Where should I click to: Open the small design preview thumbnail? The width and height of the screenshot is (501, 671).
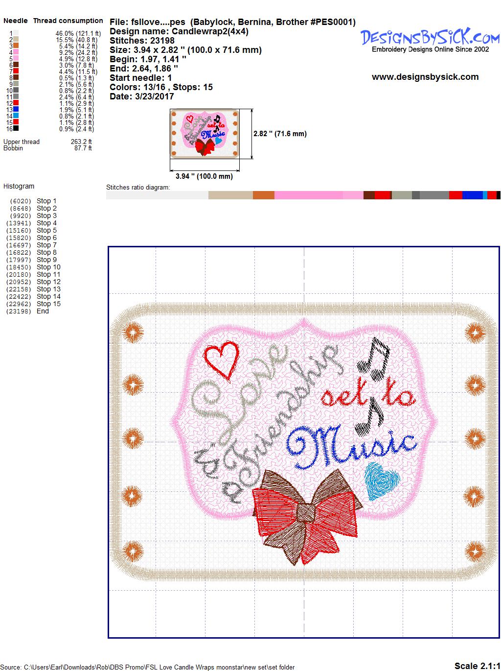[x=204, y=134]
